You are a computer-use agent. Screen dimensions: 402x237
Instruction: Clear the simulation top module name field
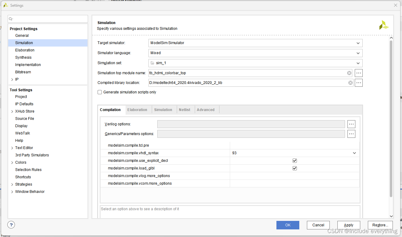click(349, 73)
